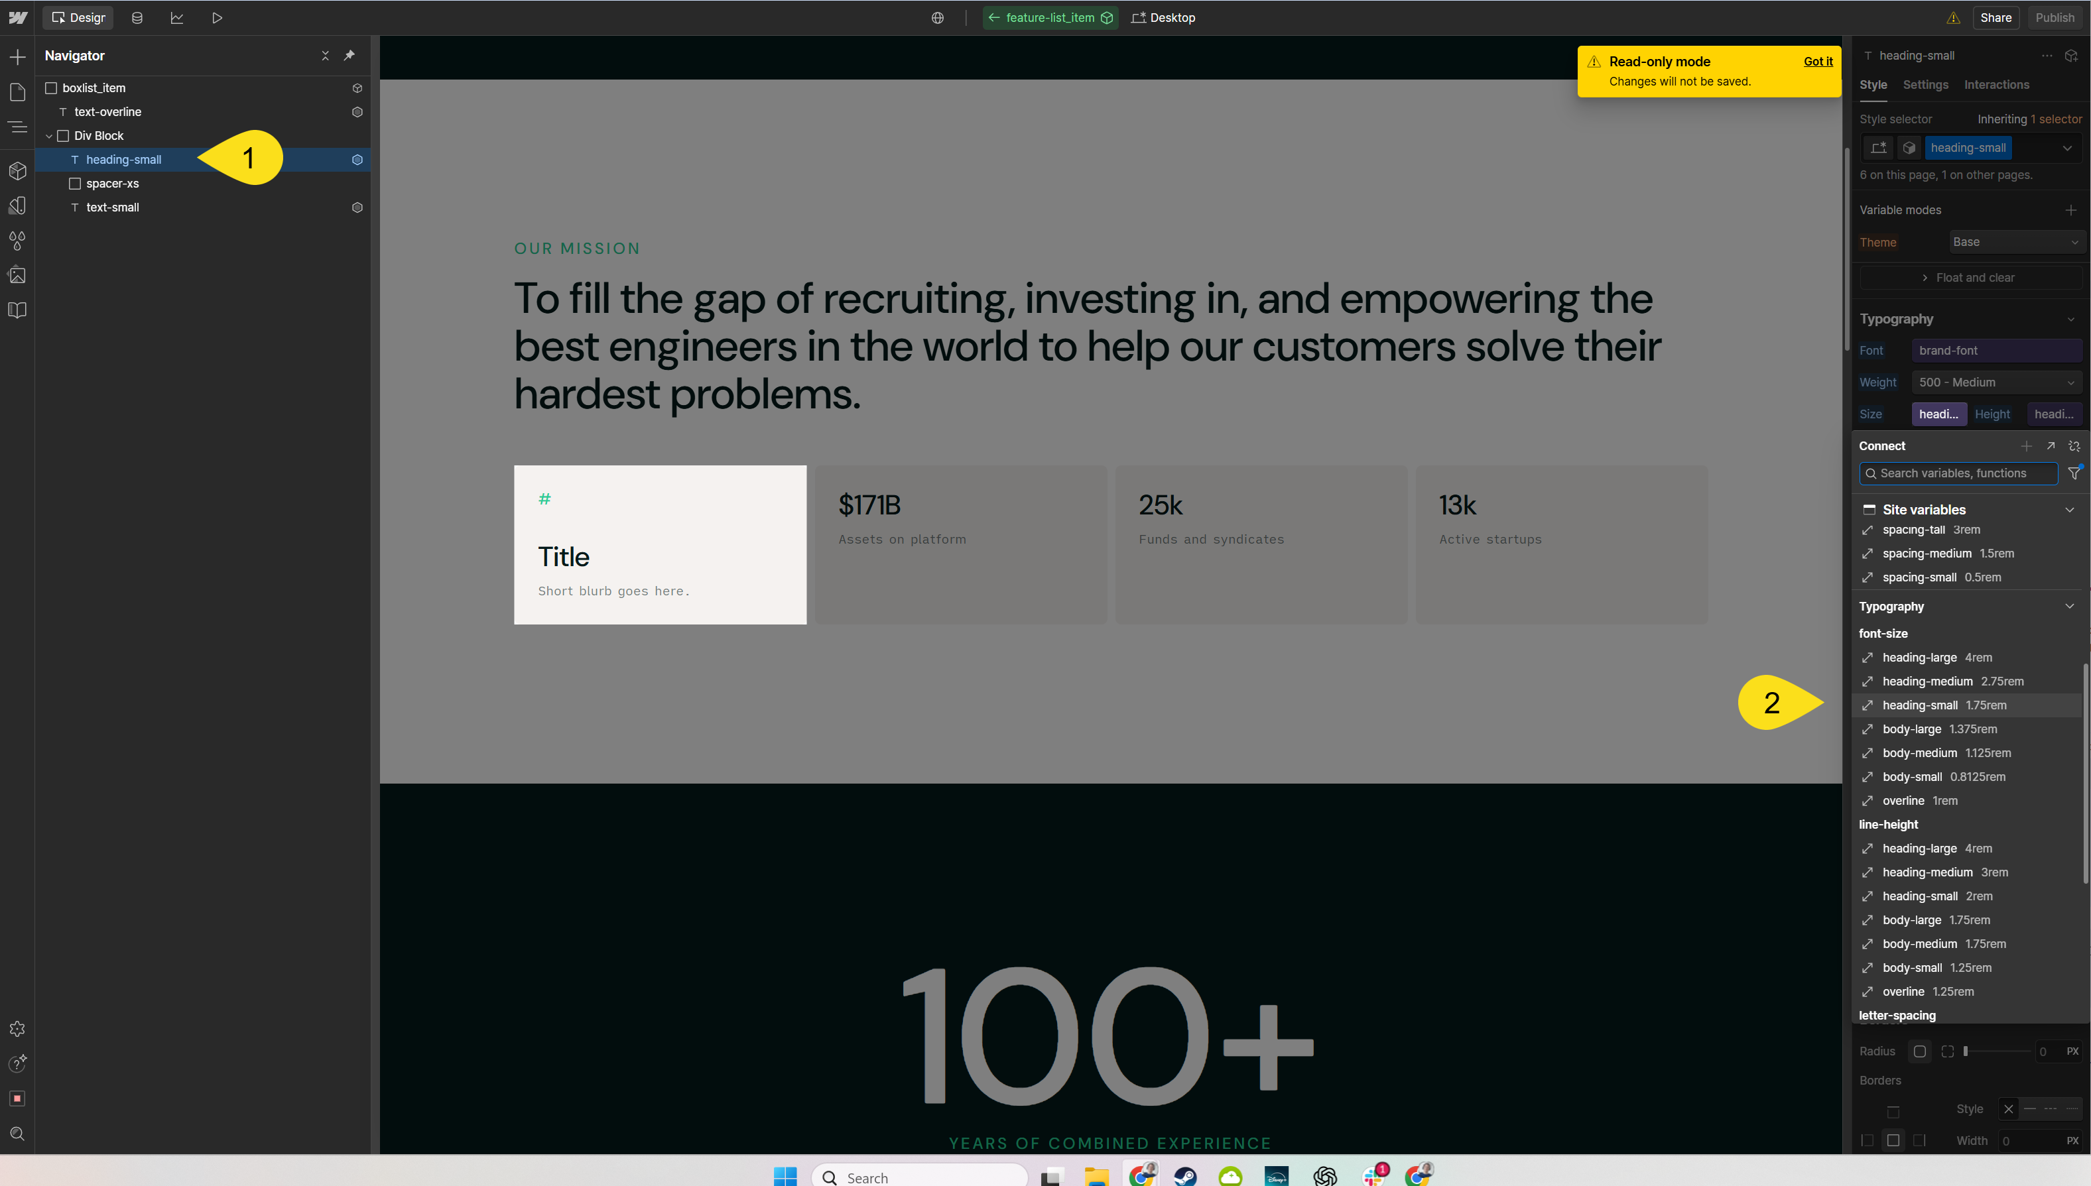The image size is (2091, 1186).
Task: Click the CMS database icon
Action: [x=137, y=18]
